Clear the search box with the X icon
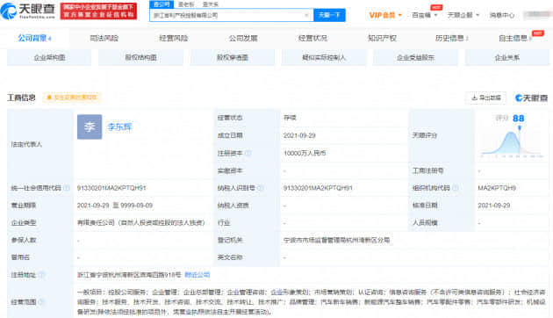 pos(306,15)
